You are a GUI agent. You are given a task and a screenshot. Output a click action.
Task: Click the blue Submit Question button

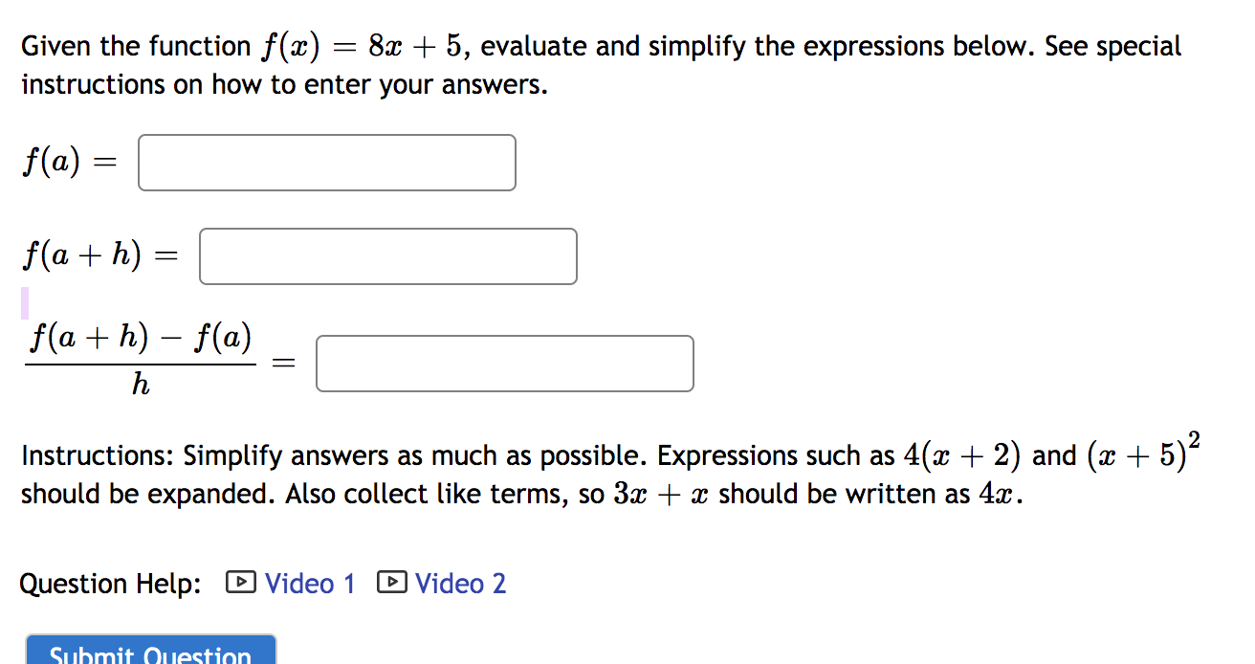coord(149,653)
